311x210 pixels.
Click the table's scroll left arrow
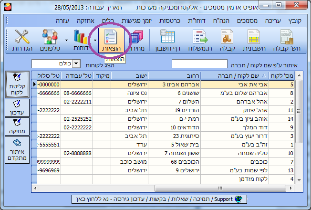(x=35, y=188)
